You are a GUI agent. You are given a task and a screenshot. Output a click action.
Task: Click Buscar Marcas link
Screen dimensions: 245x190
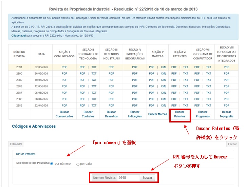click(x=158, y=114)
